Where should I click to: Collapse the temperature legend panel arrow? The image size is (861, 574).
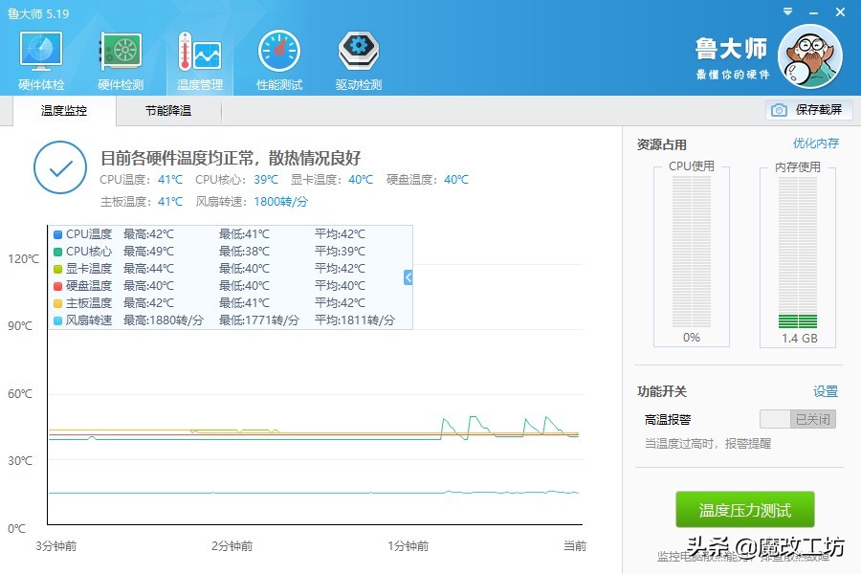(x=408, y=277)
